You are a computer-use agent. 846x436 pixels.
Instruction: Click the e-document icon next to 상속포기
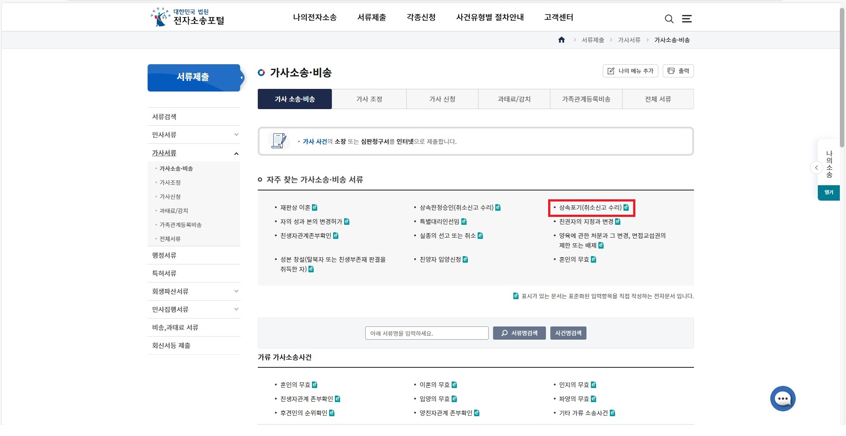[626, 207]
